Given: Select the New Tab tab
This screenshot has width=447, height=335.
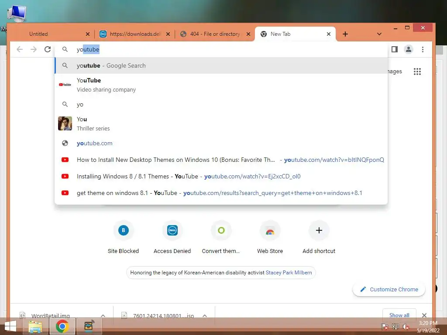Looking at the screenshot, I should coord(295,34).
